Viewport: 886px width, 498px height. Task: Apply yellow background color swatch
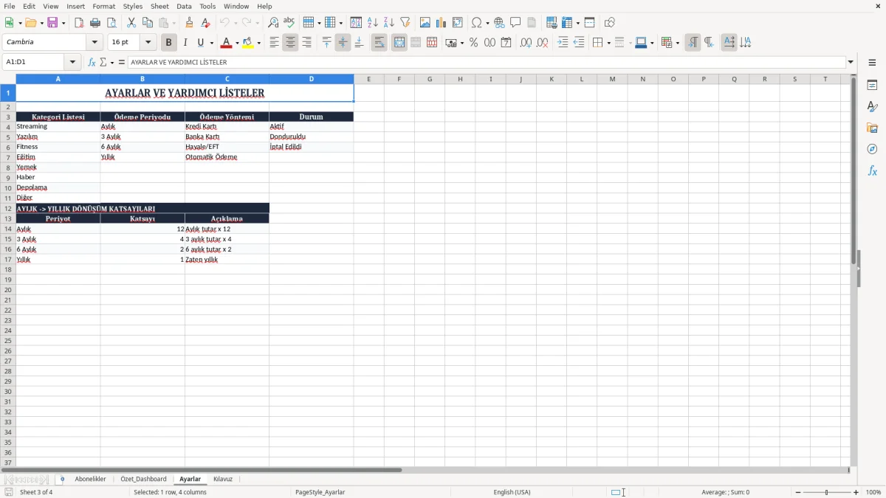(x=248, y=43)
